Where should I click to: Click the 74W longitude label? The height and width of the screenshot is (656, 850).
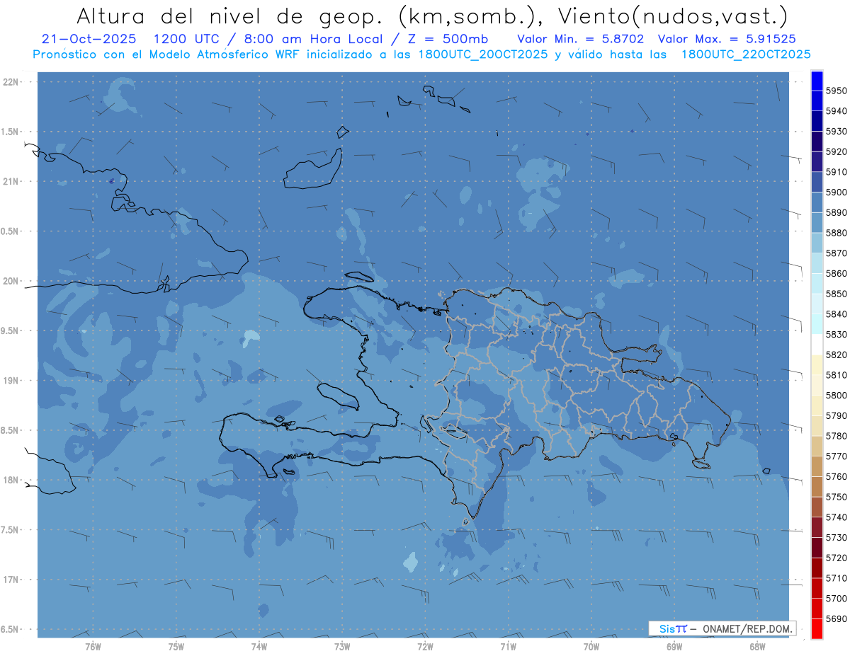(x=259, y=647)
